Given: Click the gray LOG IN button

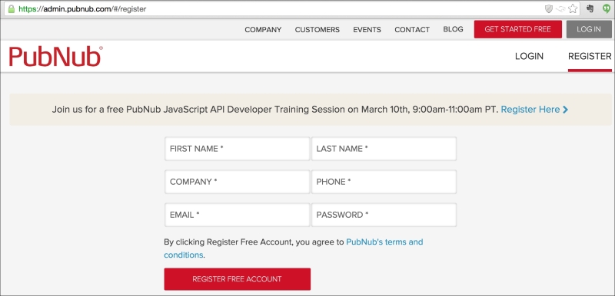Looking at the screenshot, I should [589, 29].
